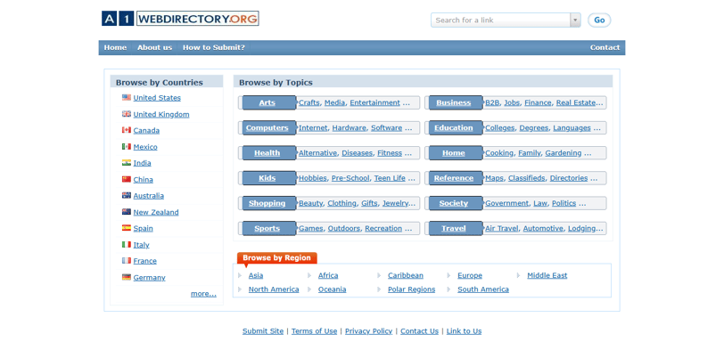Browse the Asia region link
This screenshot has width=724, height=342.
tap(256, 275)
